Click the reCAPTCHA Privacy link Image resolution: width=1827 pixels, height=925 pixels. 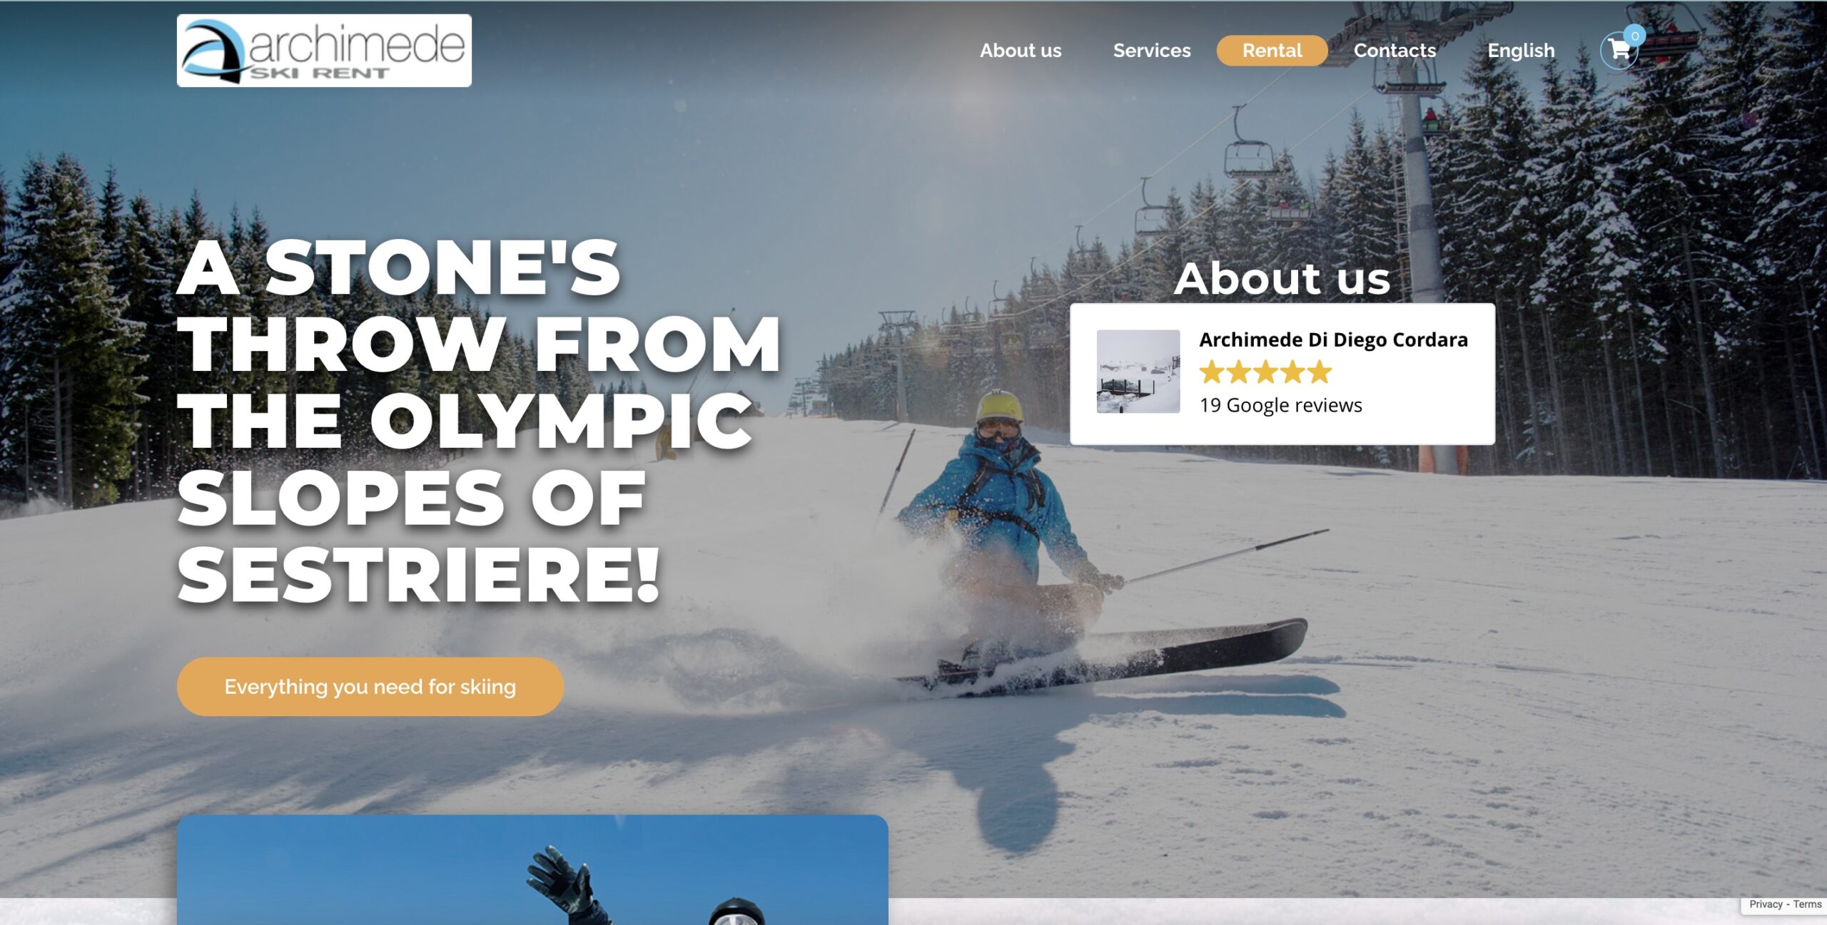1766,904
